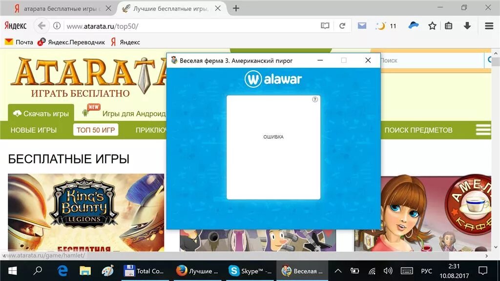
Task: Click the ОШИБКА error text in the dialog
Action: (x=273, y=137)
